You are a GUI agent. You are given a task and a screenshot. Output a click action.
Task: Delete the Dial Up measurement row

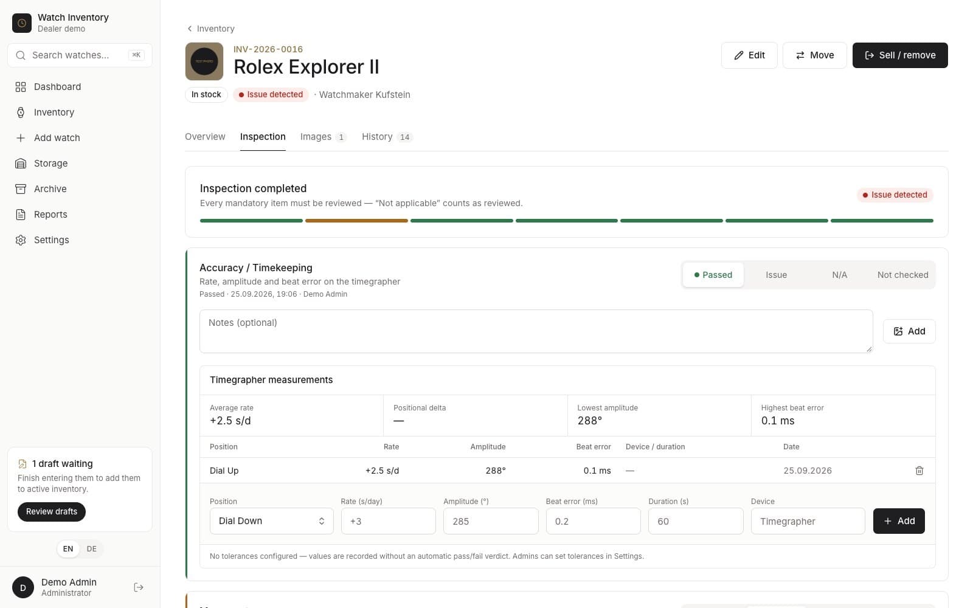point(919,471)
